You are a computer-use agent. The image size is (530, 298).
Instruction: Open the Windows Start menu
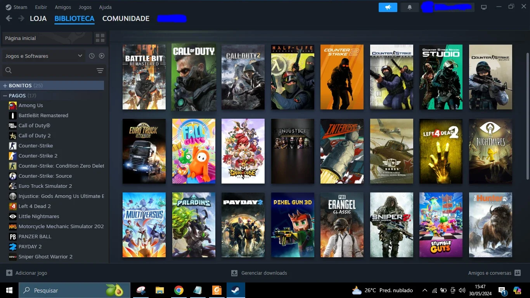[x=9, y=290]
